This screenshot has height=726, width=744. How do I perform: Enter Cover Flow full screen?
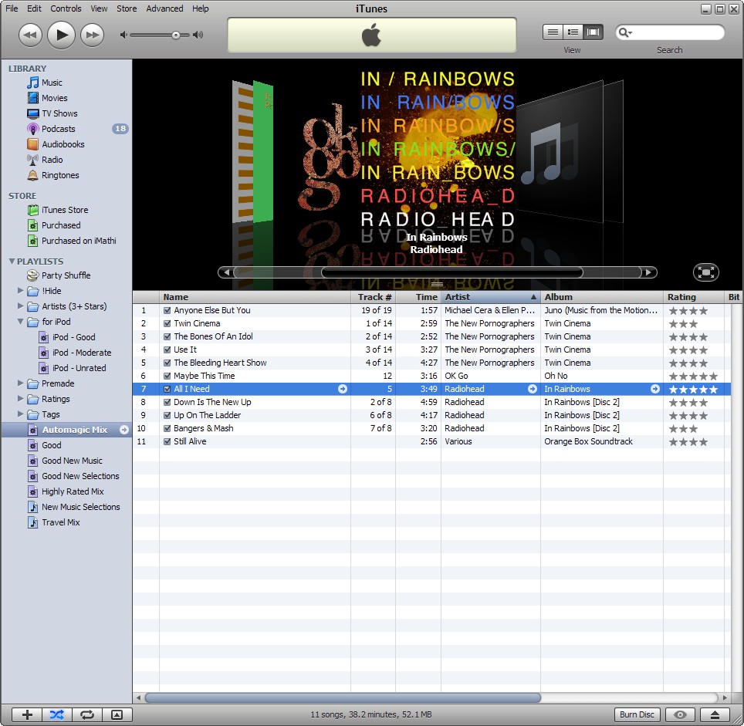tap(706, 272)
